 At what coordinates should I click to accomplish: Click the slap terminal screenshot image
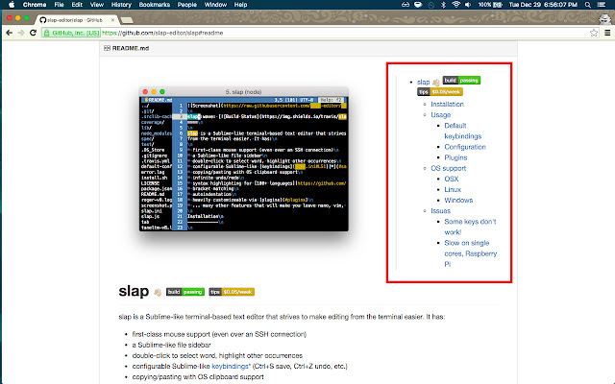pyautogui.click(x=243, y=159)
